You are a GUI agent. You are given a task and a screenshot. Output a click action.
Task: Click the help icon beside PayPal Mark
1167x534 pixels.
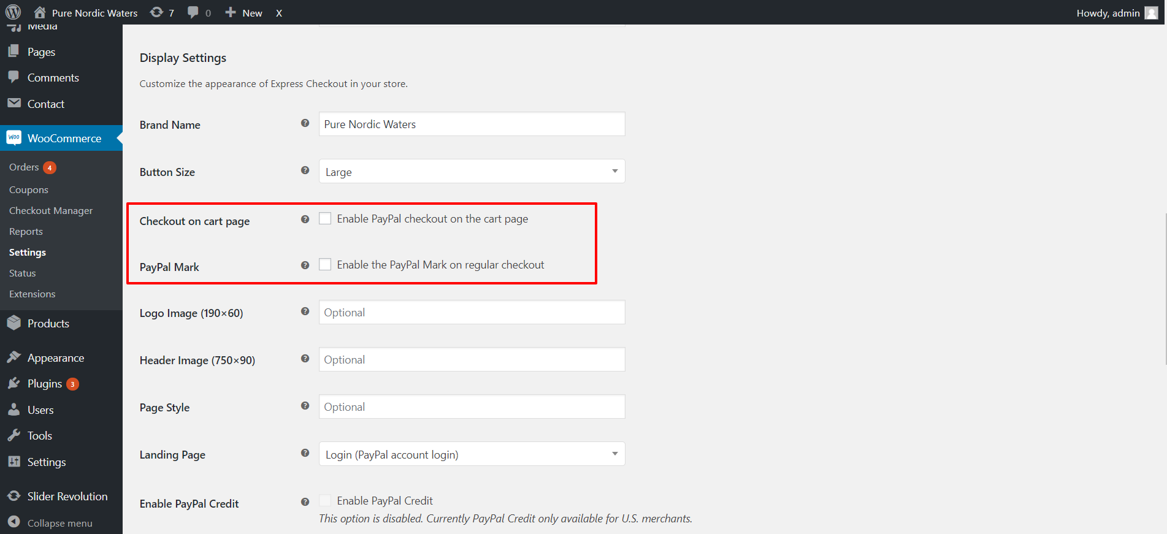[305, 265]
